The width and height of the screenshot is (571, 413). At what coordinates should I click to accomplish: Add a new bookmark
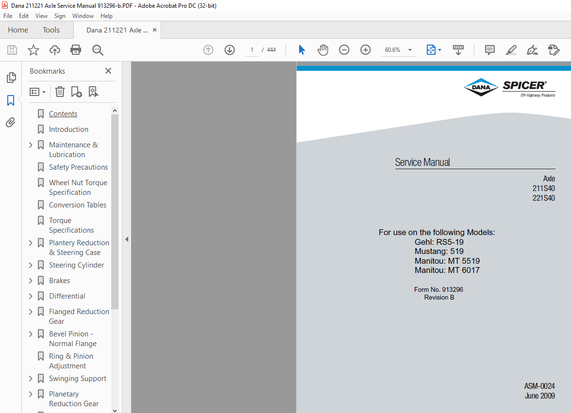click(x=76, y=92)
